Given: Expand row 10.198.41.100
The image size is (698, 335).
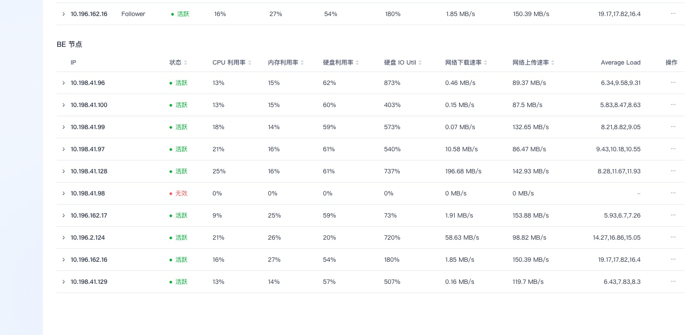Looking at the screenshot, I should coord(63,105).
